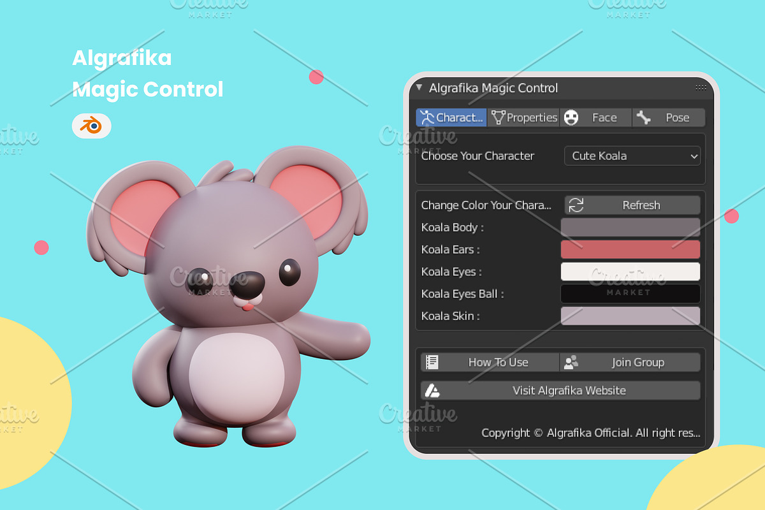Click the 'Change Color Your Chara...' label
The image size is (765, 510).
click(x=486, y=205)
